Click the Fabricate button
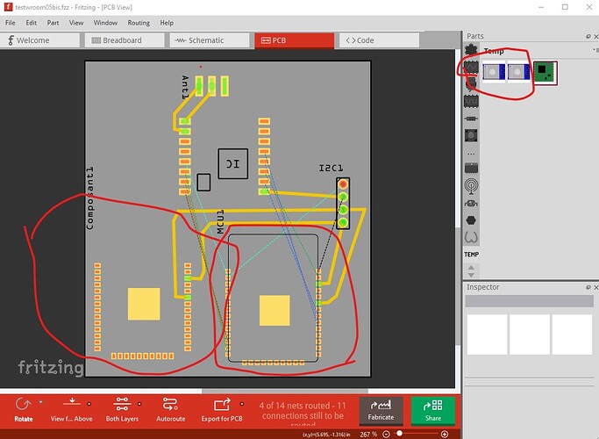This screenshot has width=599, height=439. click(x=381, y=411)
